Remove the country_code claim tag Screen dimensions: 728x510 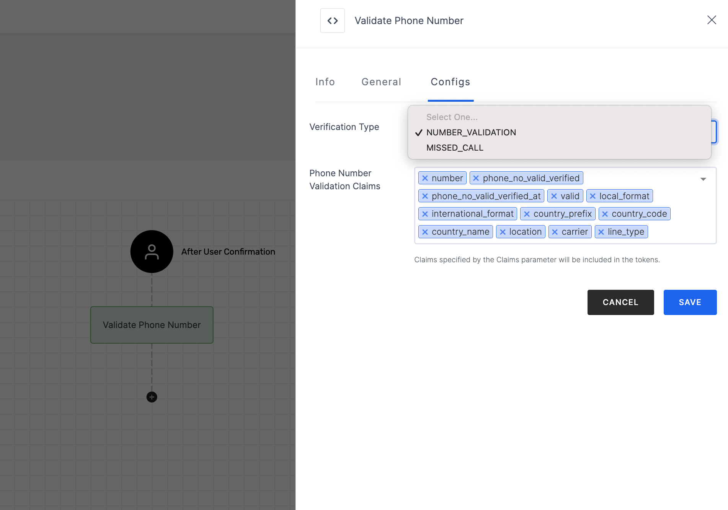[x=605, y=214]
